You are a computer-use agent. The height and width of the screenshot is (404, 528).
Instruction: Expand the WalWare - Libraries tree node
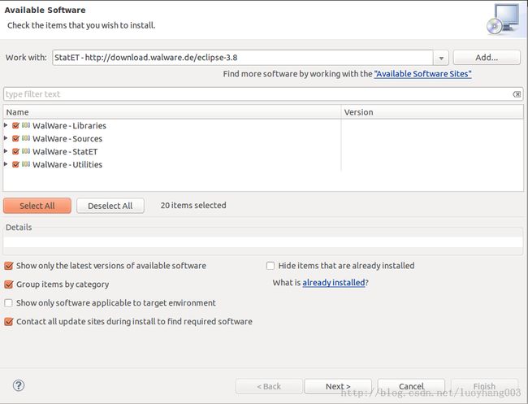[6, 125]
